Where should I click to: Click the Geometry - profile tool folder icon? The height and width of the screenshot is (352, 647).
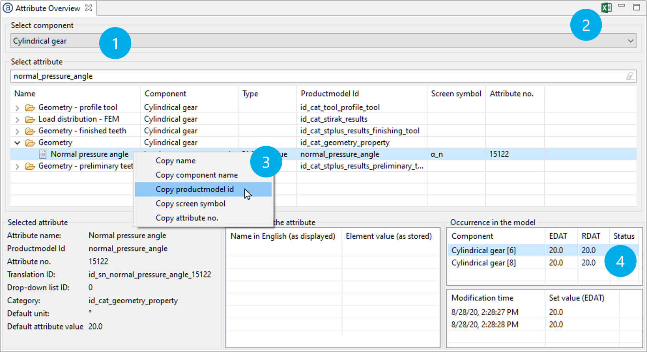pos(30,108)
